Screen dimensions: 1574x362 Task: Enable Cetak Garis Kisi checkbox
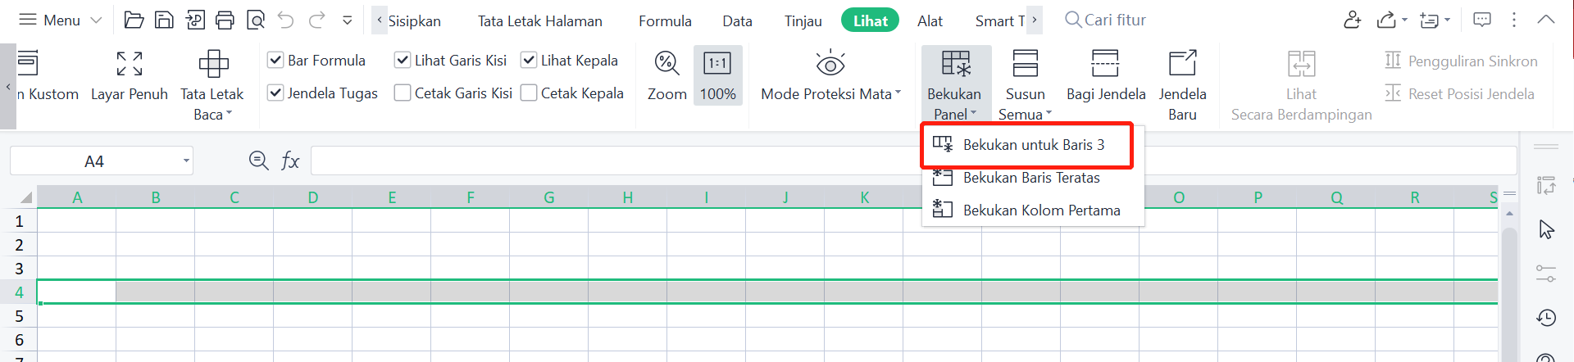point(403,93)
